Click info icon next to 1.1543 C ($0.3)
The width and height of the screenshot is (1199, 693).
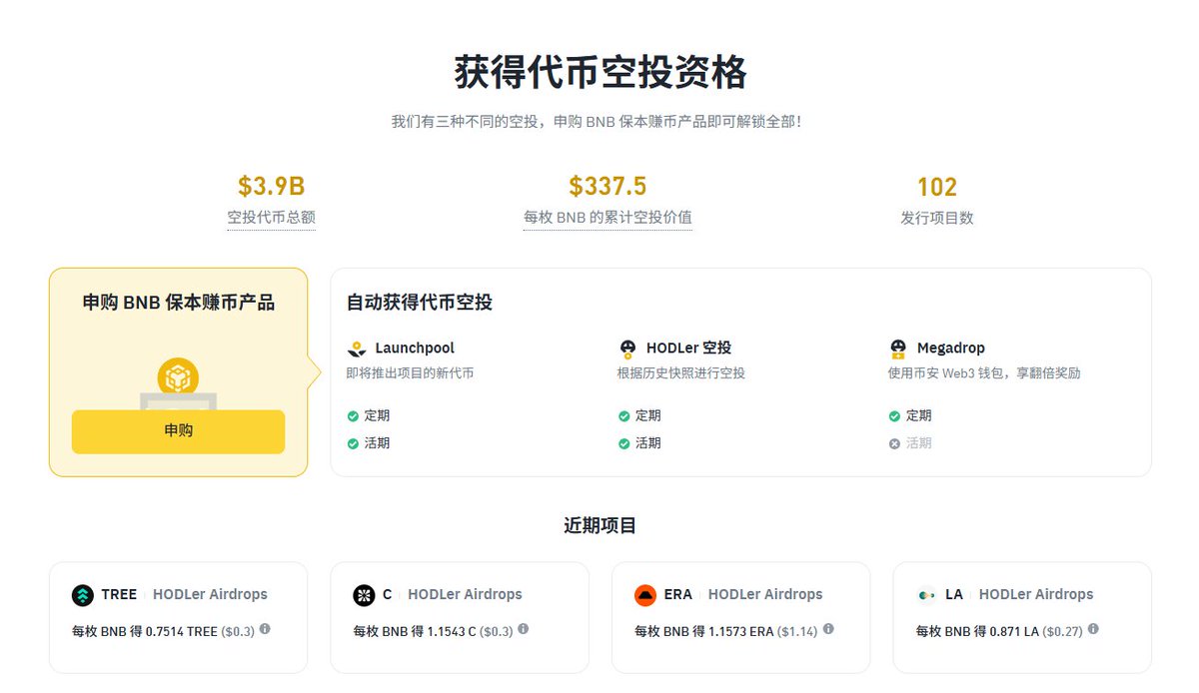click(523, 630)
